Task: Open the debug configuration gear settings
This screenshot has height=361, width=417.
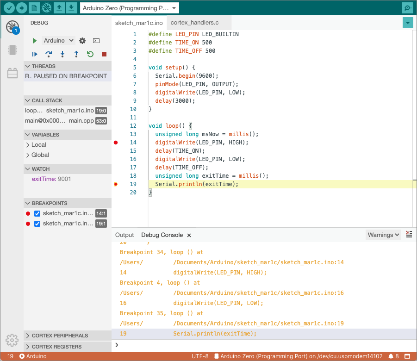Action: [x=82, y=41]
